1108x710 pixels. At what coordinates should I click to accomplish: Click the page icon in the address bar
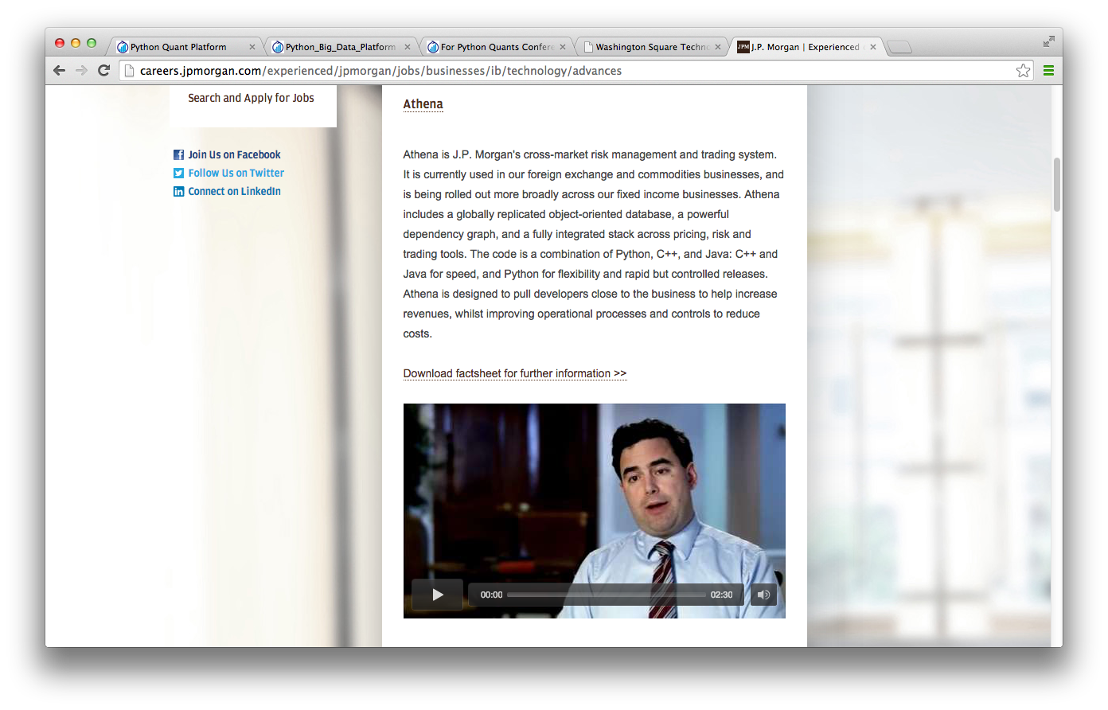point(129,71)
